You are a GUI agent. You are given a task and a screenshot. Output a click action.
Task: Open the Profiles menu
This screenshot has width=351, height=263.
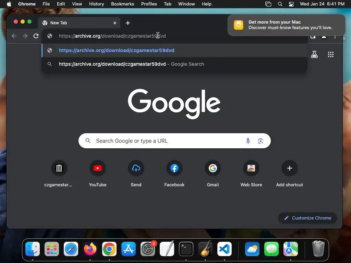(x=149, y=4)
